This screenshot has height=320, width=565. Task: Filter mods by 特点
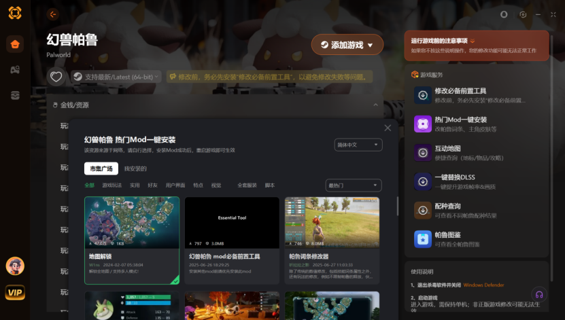pyautogui.click(x=198, y=185)
